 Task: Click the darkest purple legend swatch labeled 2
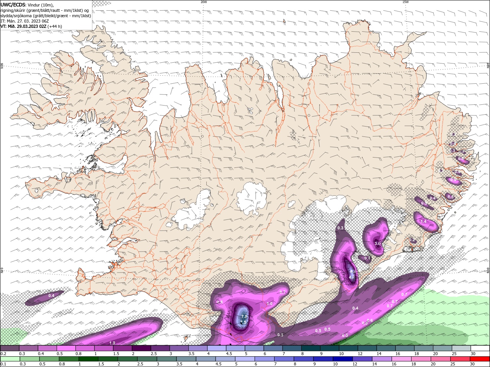coord(141,348)
